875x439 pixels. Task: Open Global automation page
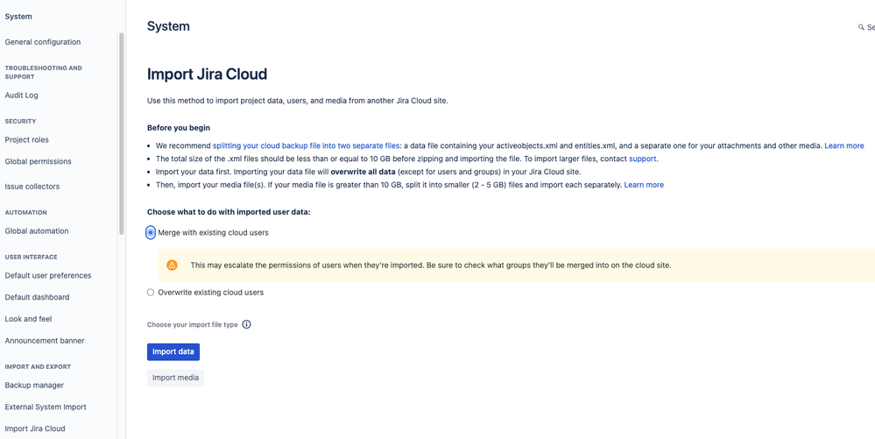coord(37,231)
